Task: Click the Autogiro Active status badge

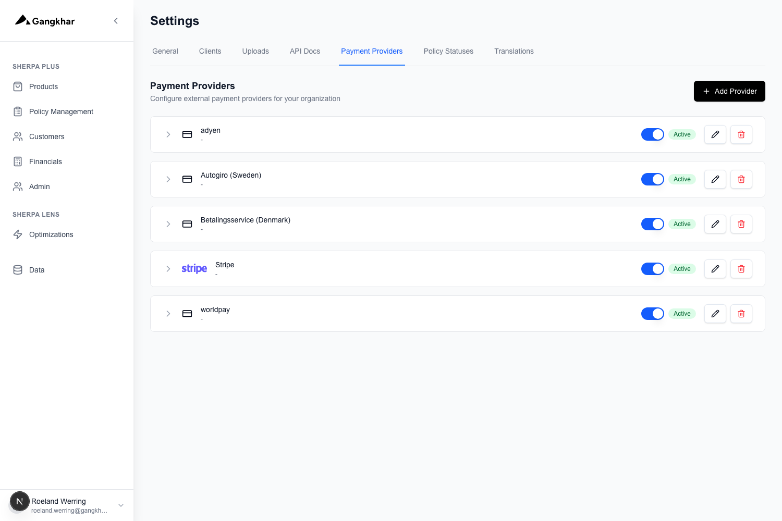Action: pos(682,179)
